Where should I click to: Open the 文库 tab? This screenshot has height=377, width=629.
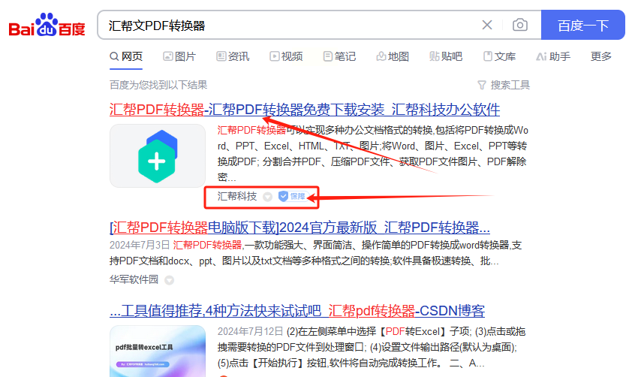pyautogui.click(x=499, y=56)
